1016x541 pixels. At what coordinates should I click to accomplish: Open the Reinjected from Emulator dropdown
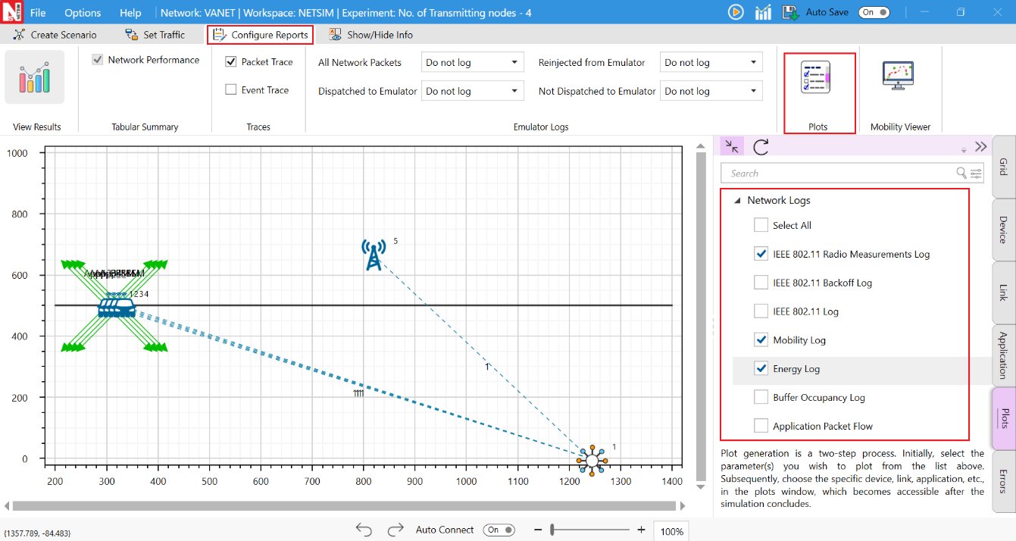pos(711,63)
